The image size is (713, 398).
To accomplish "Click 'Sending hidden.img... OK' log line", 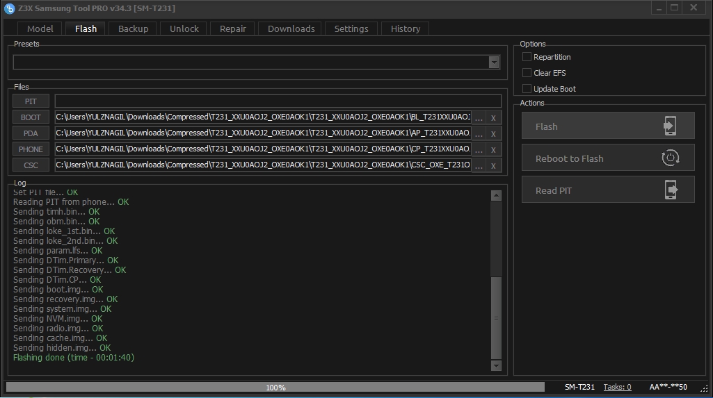I will pos(62,348).
